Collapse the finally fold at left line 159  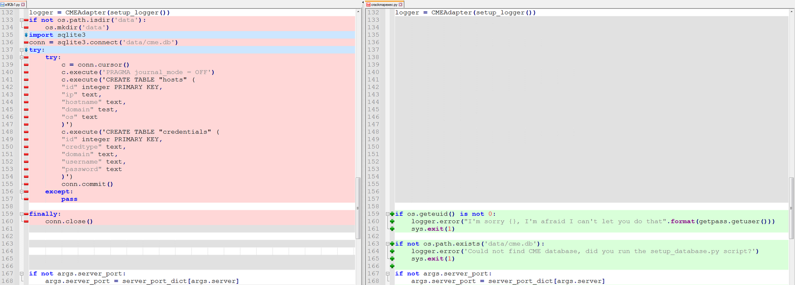click(22, 214)
